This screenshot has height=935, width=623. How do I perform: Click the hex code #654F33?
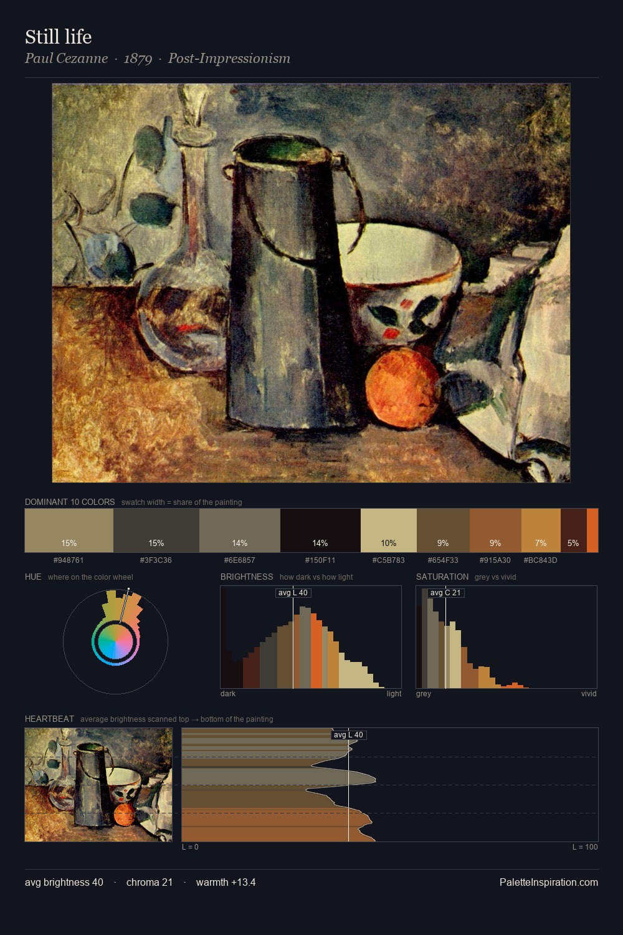click(443, 560)
